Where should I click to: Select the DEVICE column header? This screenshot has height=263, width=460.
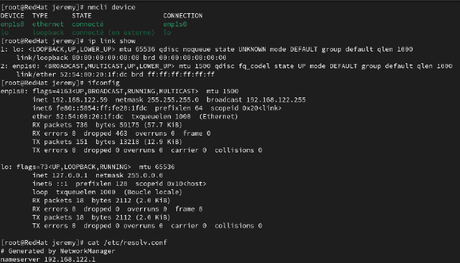(13, 16)
